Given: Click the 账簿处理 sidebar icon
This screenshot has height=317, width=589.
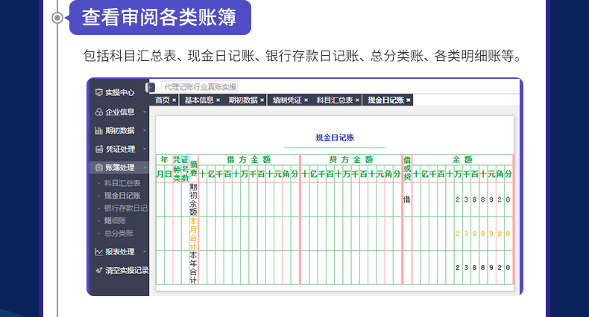Looking at the screenshot, I should pos(99,167).
